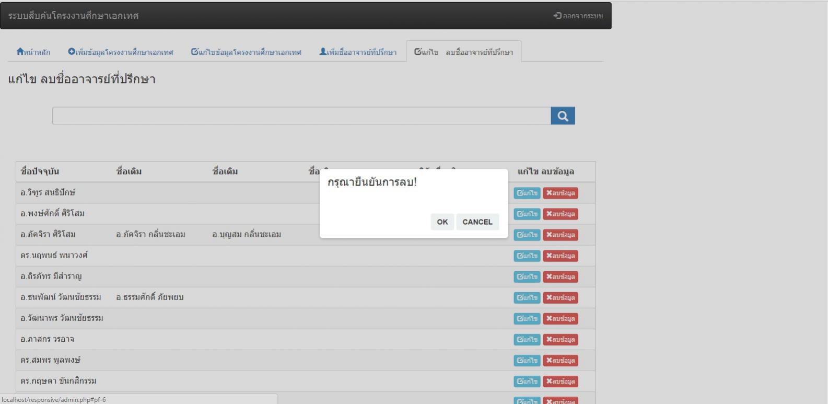This screenshot has height=404, width=828.
Task: Edit the ดร.นฤพนธ์ พนาวงศ์ row
Action: click(527, 256)
